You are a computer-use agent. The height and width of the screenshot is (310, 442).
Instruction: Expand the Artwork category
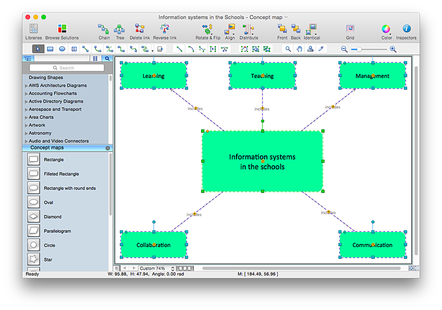[26, 125]
